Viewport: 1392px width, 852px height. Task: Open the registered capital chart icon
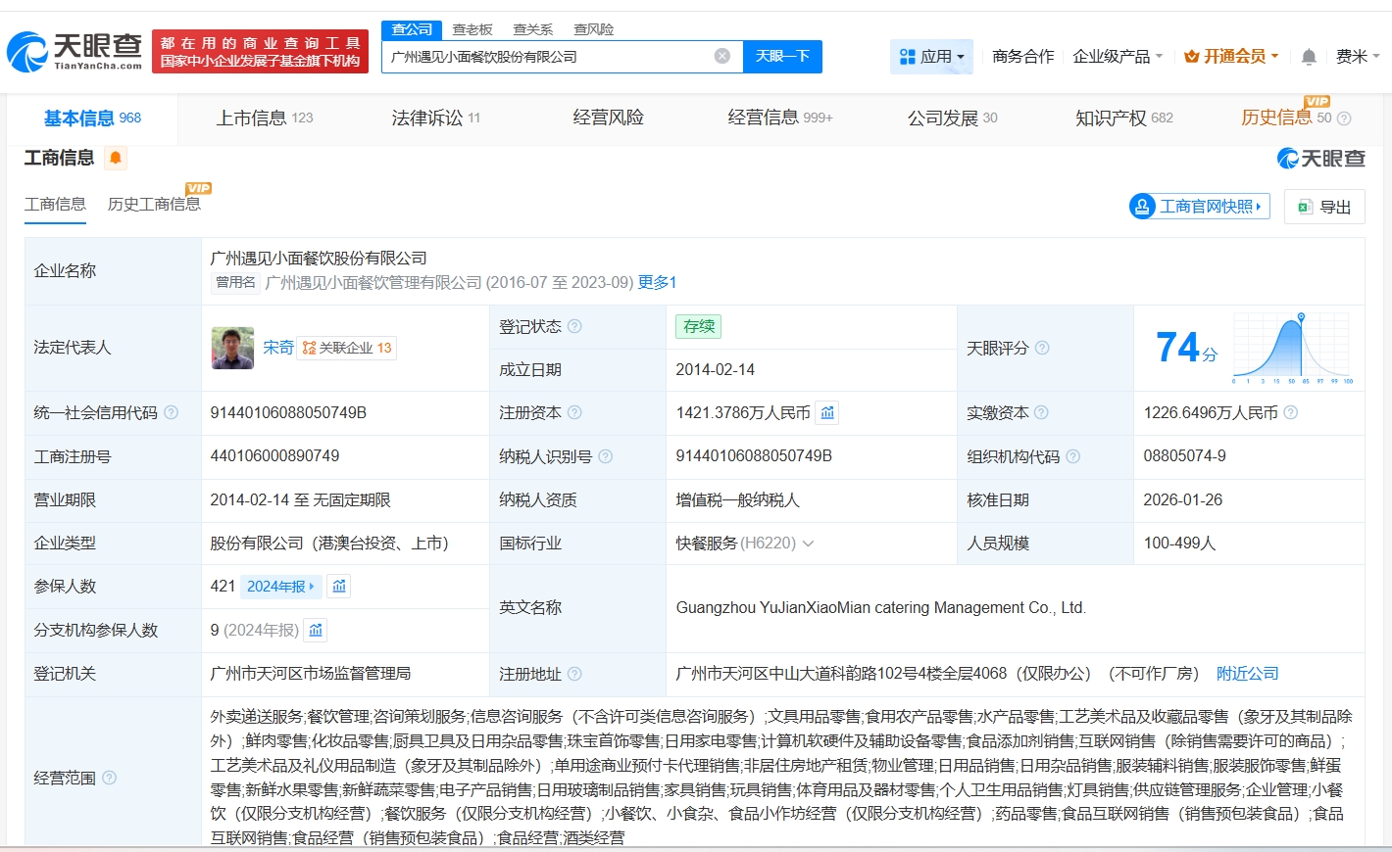click(x=827, y=413)
